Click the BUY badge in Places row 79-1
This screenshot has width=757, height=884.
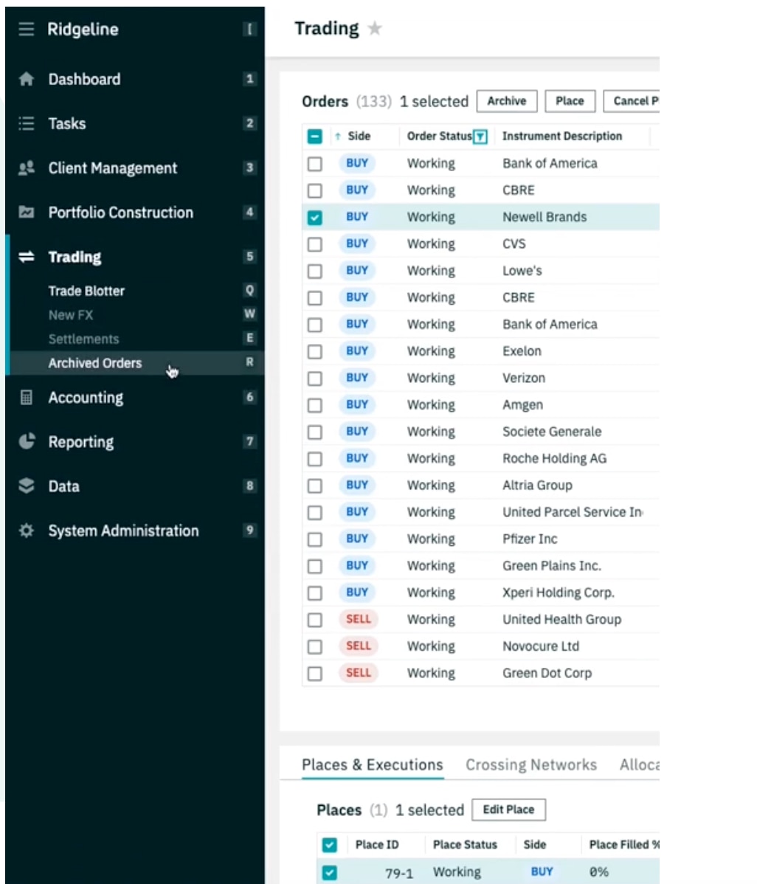542,871
